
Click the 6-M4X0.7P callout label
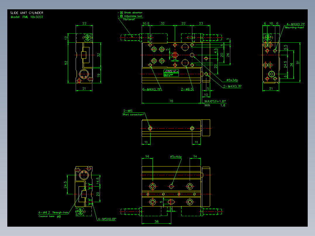pyautogui.click(x=152, y=89)
